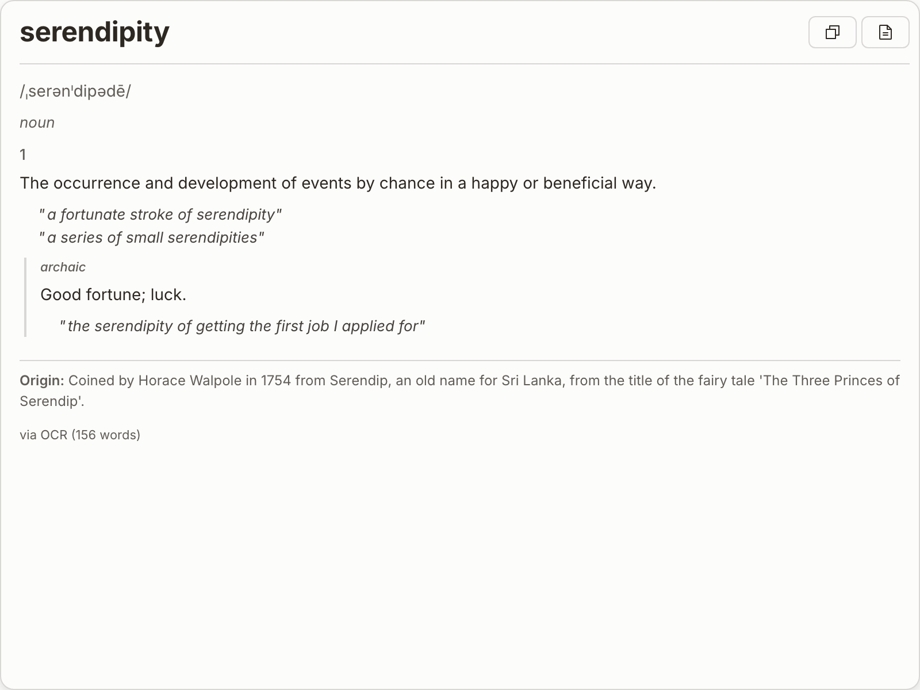This screenshot has height=690, width=920.
Task: Click 'The Three Princes of' title text
Action: 831,381
